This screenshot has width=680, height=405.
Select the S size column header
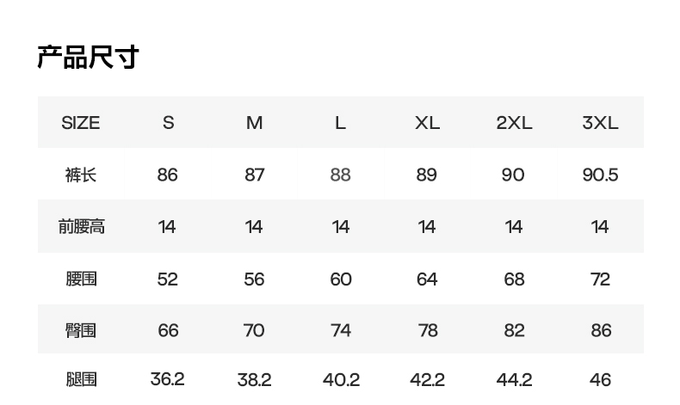pyautogui.click(x=168, y=123)
